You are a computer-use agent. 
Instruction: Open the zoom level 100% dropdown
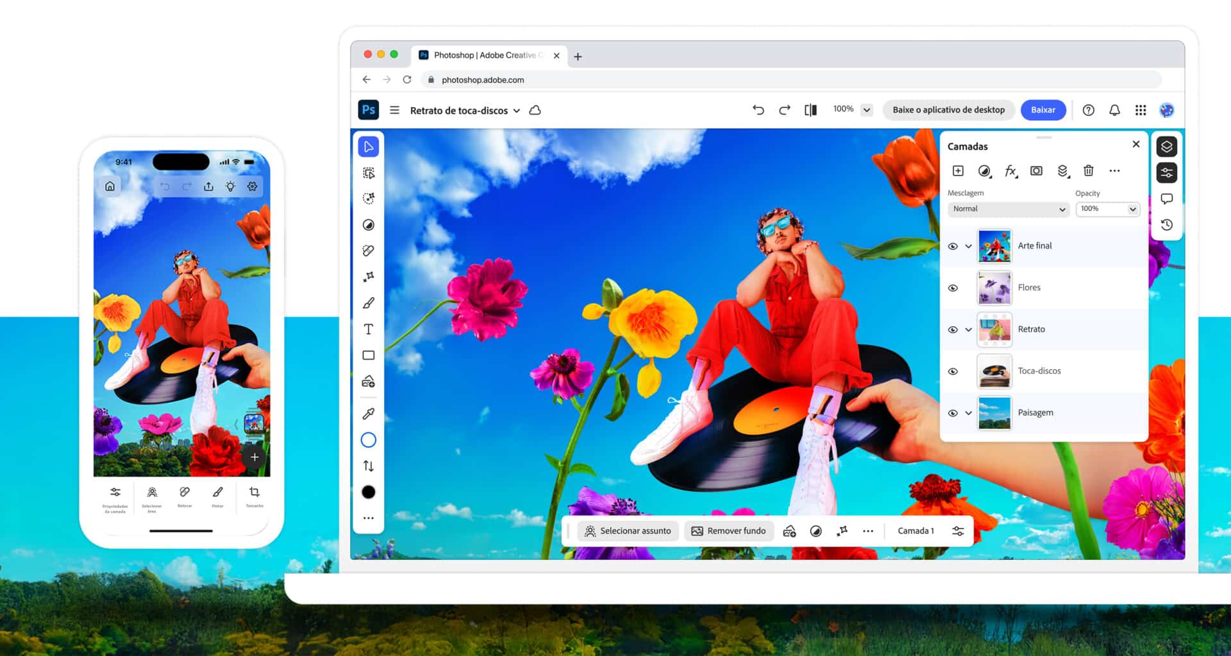click(x=867, y=110)
